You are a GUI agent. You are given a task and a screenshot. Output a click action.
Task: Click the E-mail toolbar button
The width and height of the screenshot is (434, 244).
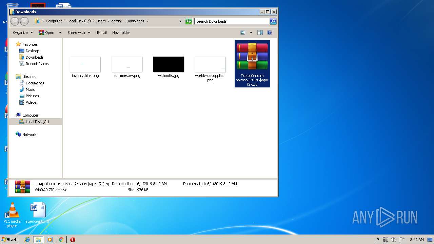tap(102, 33)
